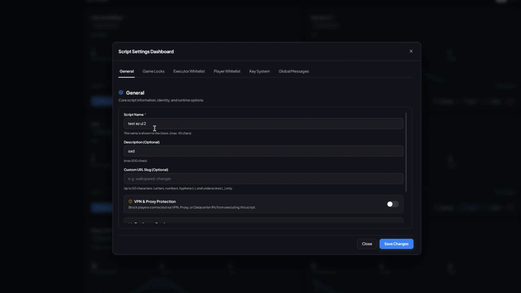Click the Custom URL Slug (Optional) label
Viewport: 521px width, 293px height.
tap(146, 169)
